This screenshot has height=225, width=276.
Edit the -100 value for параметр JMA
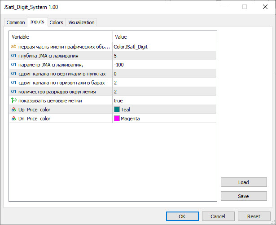pyautogui.click(x=164, y=65)
